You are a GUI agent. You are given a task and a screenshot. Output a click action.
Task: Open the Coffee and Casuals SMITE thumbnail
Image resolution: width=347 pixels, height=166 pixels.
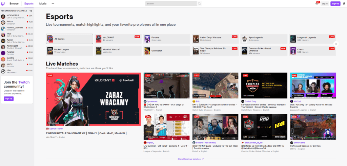[313, 127]
